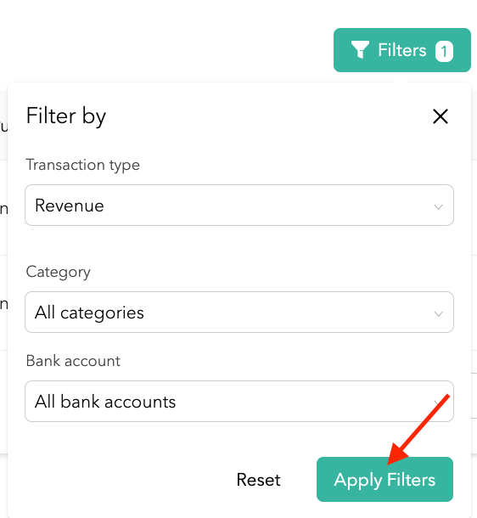This screenshot has width=477, height=518.
Task: Open the Transaction type dropdown showing Revenue
Action: pos(239,206)
